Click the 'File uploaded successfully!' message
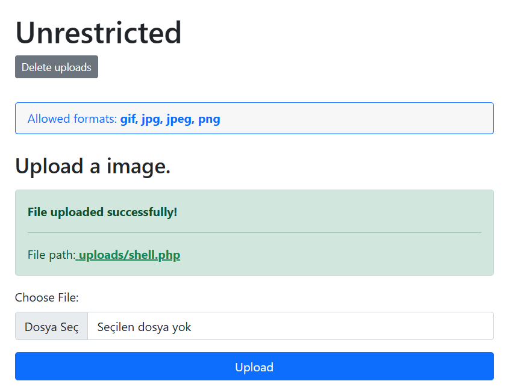This screenshot has width=512, height=387. pos(102,212)
